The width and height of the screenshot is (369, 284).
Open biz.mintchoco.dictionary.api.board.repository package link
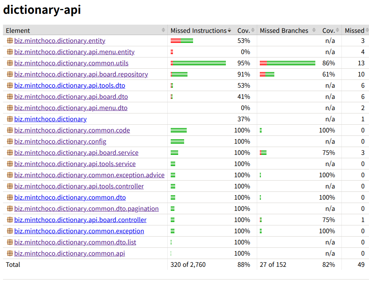click(x=81, y=74)
